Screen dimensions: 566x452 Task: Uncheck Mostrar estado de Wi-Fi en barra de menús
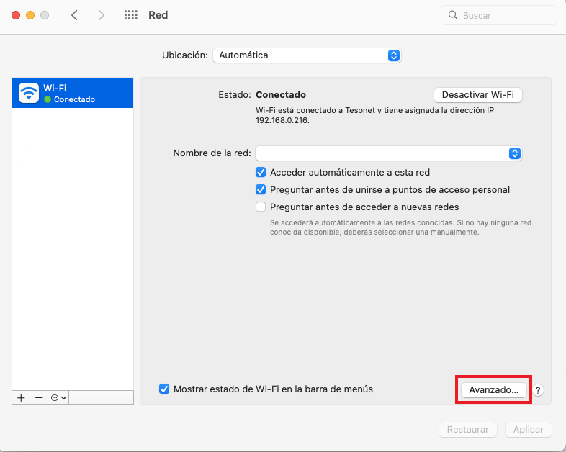coord(165,389)
